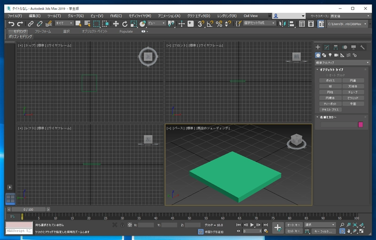The width and height of the screenshot is (376, 240).
Task: Open the Utilities wrench panel icon
Action: tap(362, 47)
